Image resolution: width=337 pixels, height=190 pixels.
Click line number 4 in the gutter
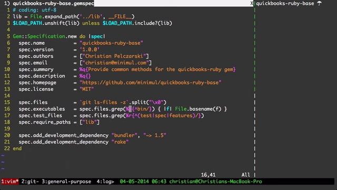[8, 30]
